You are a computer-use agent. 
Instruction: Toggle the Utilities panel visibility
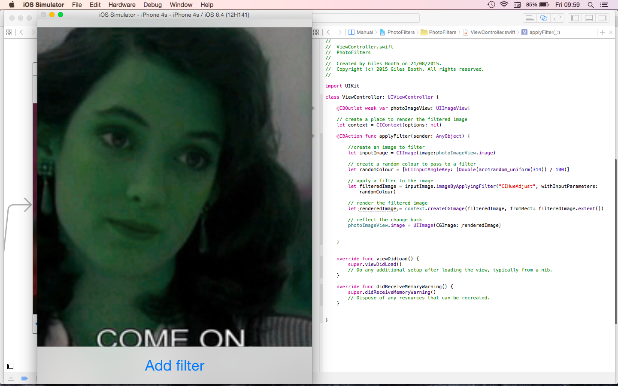point(603,18)
